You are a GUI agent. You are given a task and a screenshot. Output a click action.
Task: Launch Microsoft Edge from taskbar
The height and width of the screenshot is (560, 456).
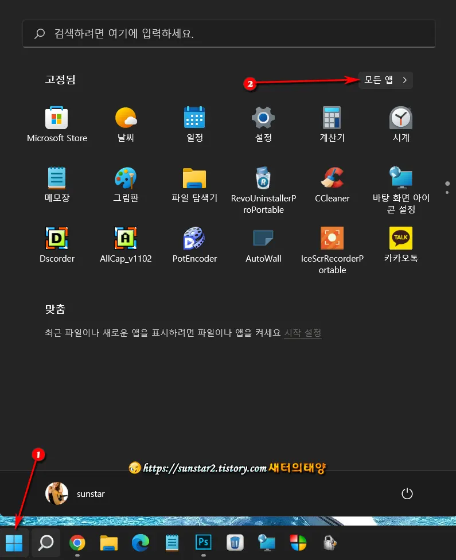(141, 543)
